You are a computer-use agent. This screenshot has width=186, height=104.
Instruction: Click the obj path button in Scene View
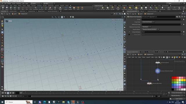8,14
